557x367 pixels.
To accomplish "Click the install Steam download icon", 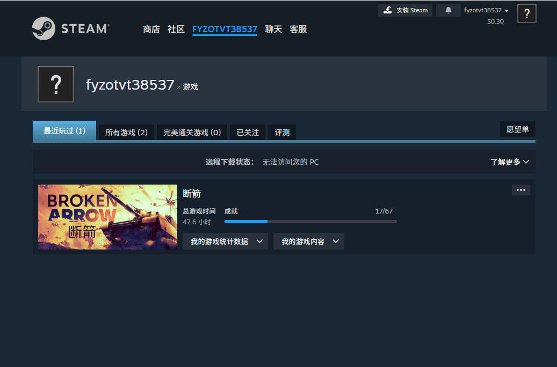I will point(388,10).
